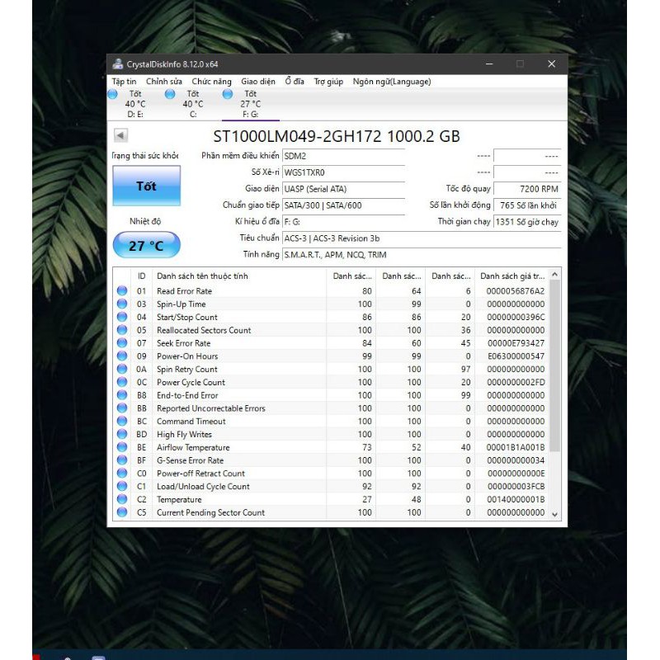Click the 7200 RPM rotation field
The width and height of the screenshot is (660, 660).
click(x=527, y=189)
